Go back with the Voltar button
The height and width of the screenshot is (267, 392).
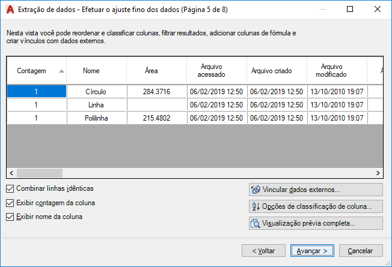263,250
